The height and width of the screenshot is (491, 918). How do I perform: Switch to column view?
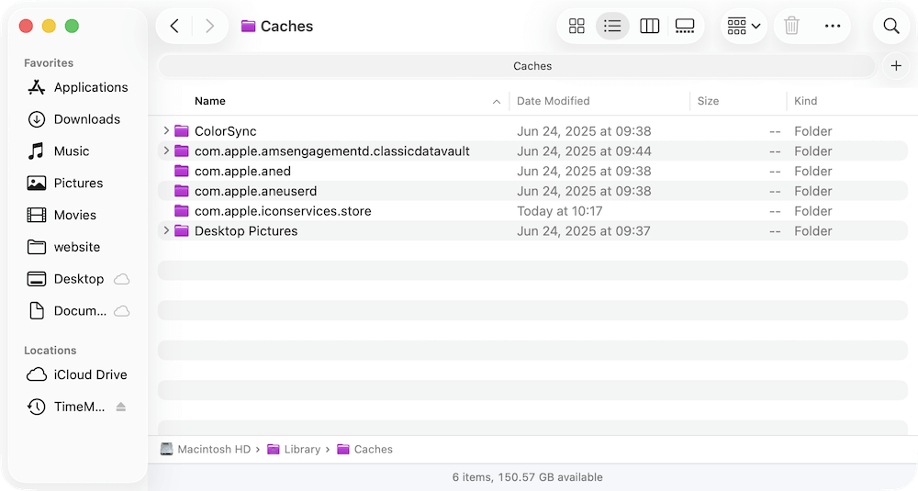point(649,26)
